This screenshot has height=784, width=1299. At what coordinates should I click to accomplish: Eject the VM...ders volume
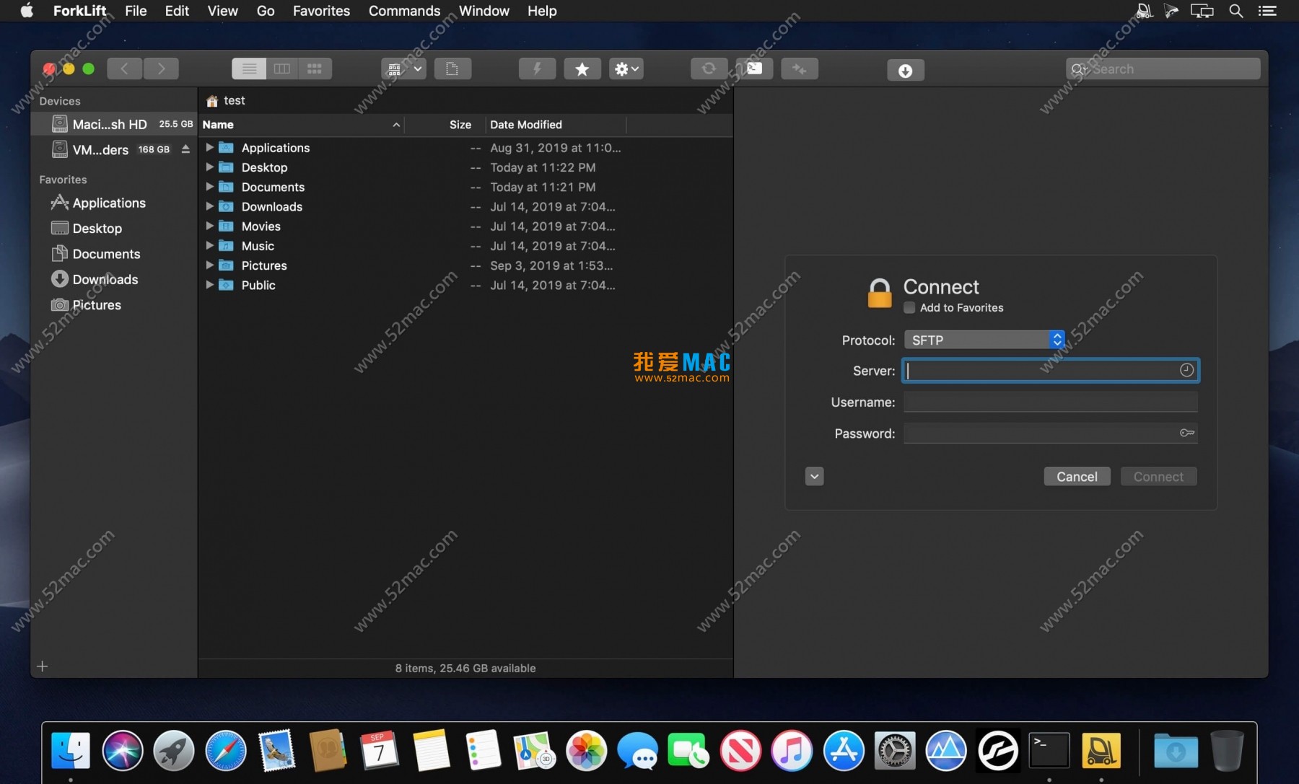[x=185, y=149]
